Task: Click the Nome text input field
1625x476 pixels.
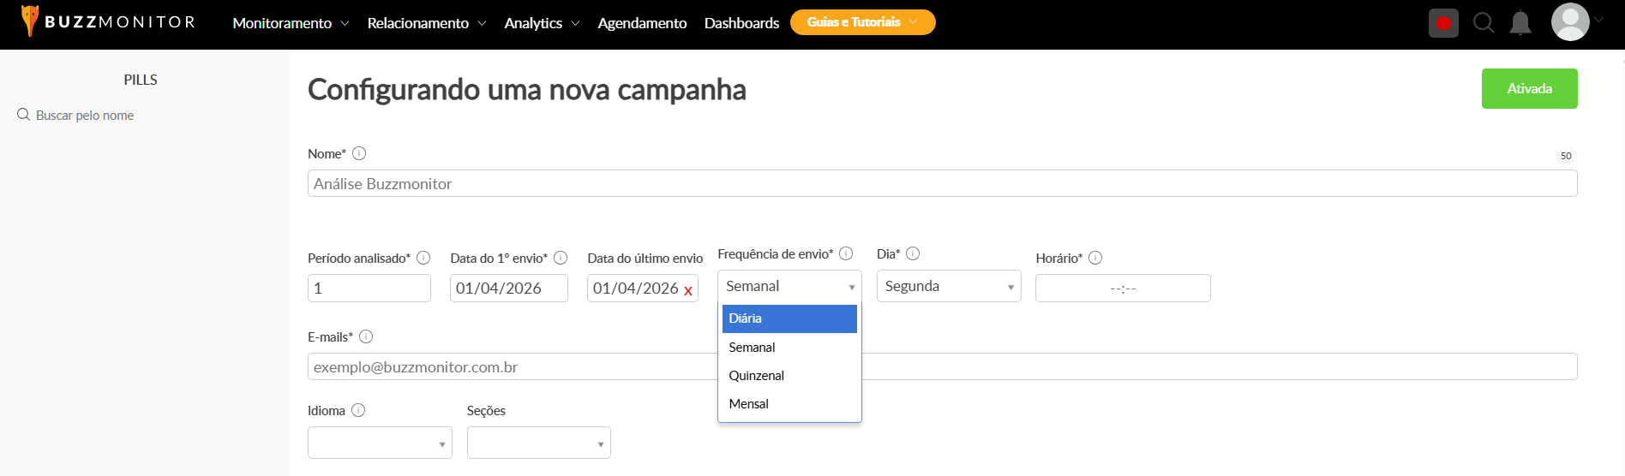Action: [x=941, y=183]
